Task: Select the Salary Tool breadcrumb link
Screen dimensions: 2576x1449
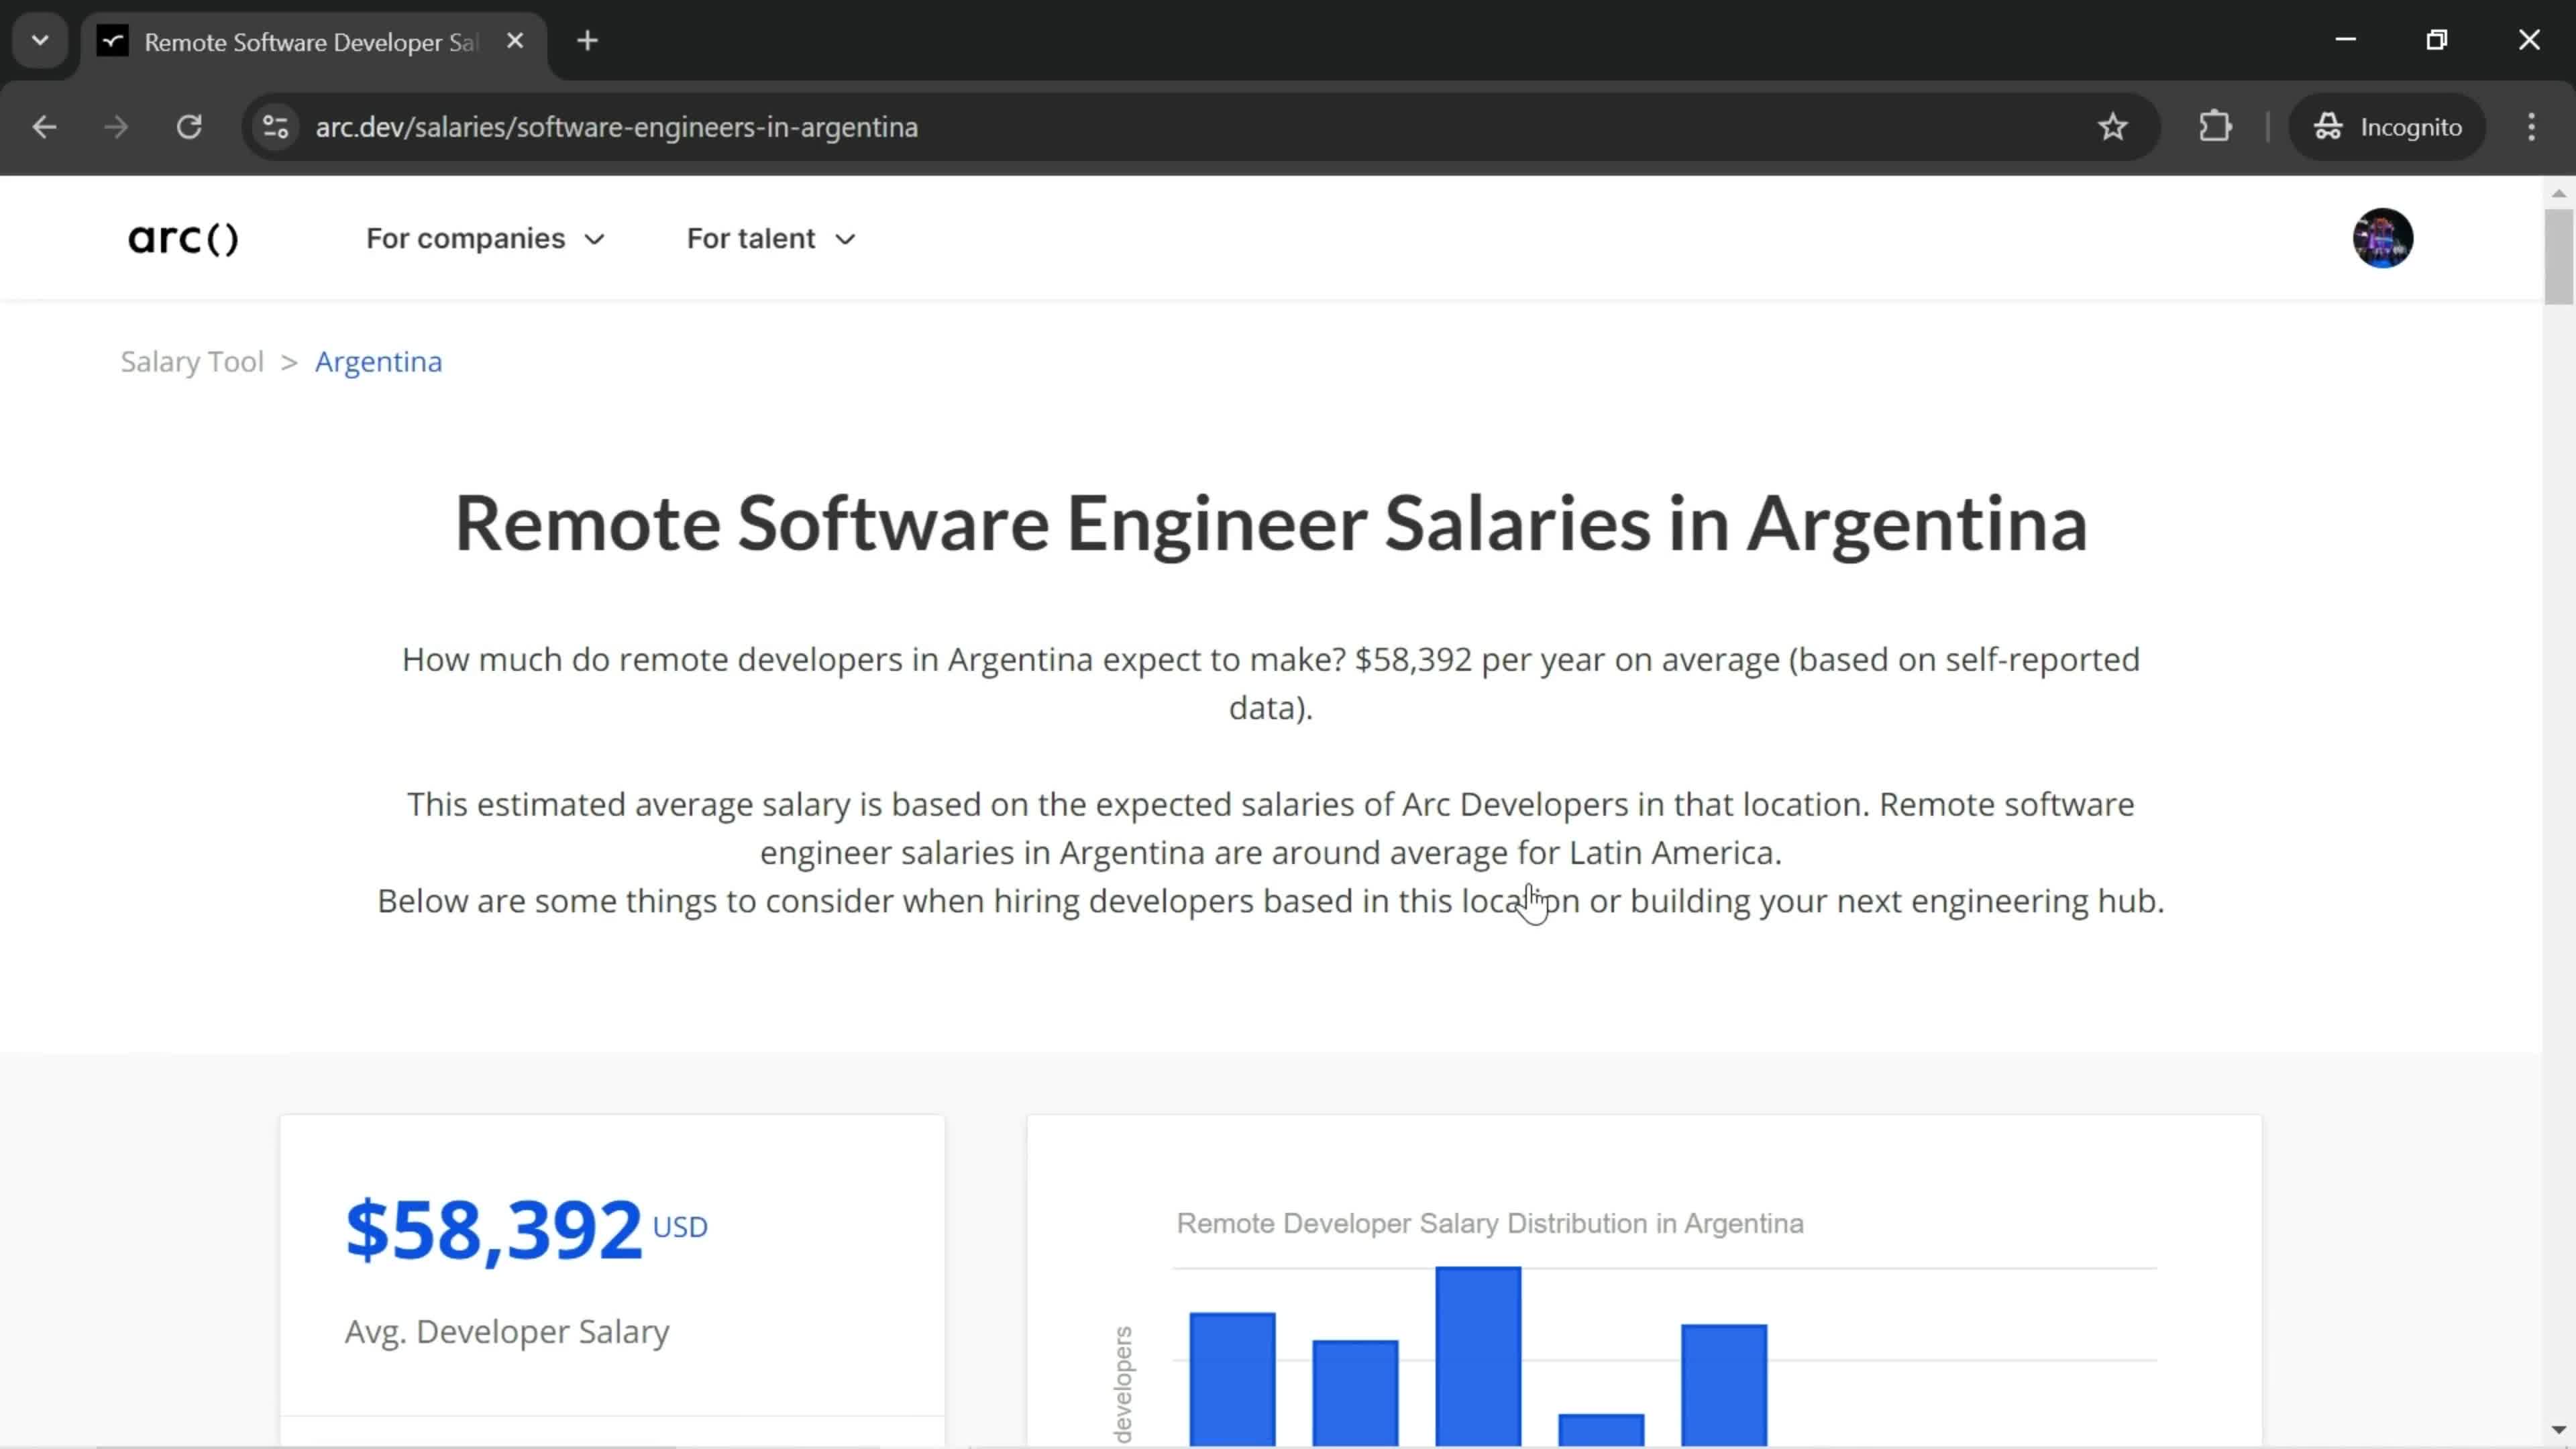Action: [x=193, y=361]
